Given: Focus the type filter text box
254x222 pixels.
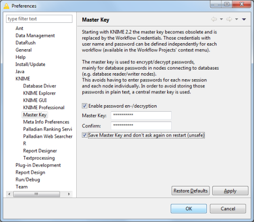Looking at the screenshot, I should (x=39, y=19).
